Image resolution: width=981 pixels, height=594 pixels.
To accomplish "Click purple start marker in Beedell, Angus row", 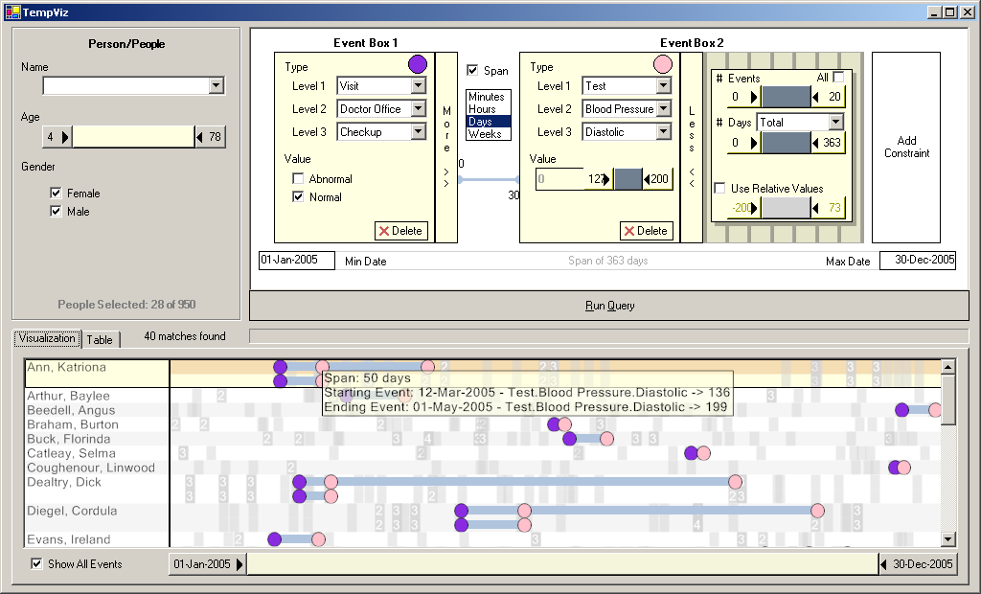I will coord(901,410).
